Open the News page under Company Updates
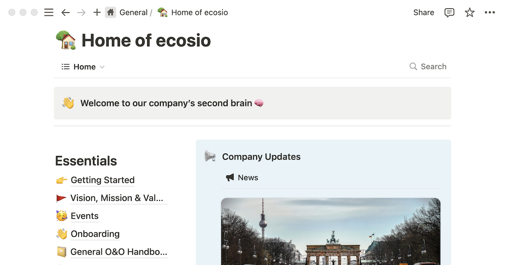The width and height of the screenshot is (505, 265). pyautogui.click(x=247, y=177)
